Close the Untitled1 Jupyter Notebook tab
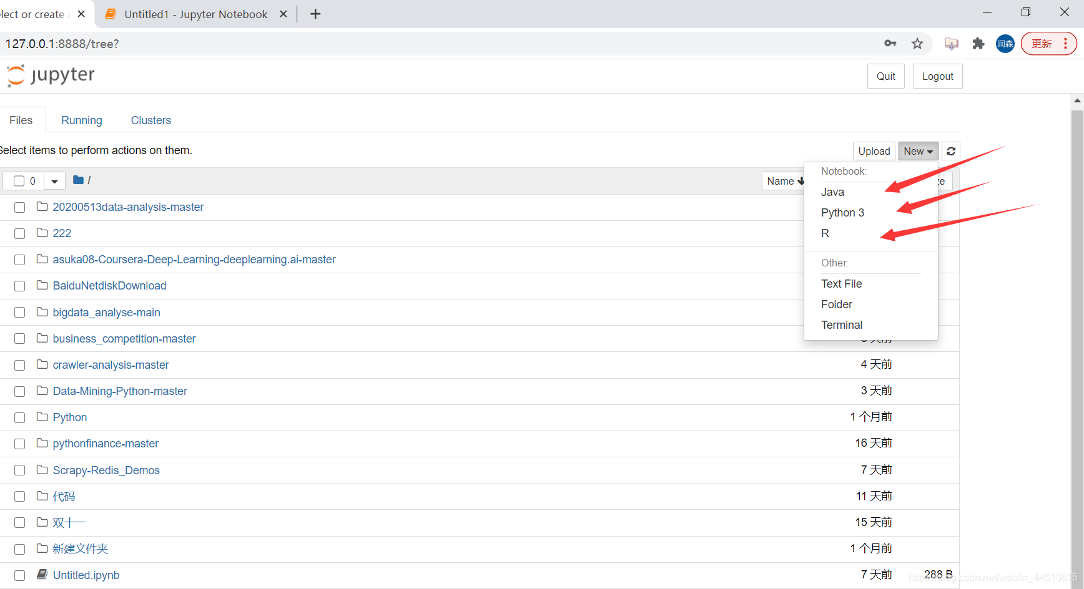Image resolution: width=1084 pixels, height=589 pixels. (283, 14)
